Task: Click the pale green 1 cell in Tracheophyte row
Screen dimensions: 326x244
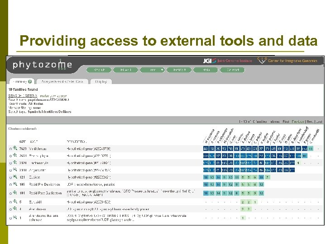Action: click(x=298, y=163)
